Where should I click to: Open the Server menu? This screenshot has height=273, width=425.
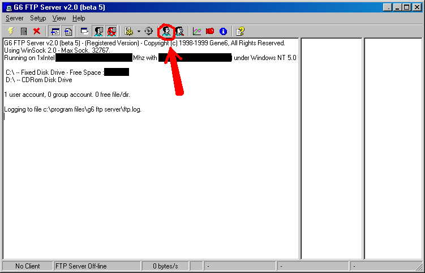[15, 18]
